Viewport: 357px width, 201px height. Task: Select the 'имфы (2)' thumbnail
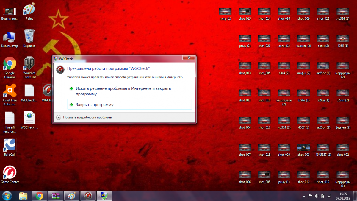tap(303, 68)
